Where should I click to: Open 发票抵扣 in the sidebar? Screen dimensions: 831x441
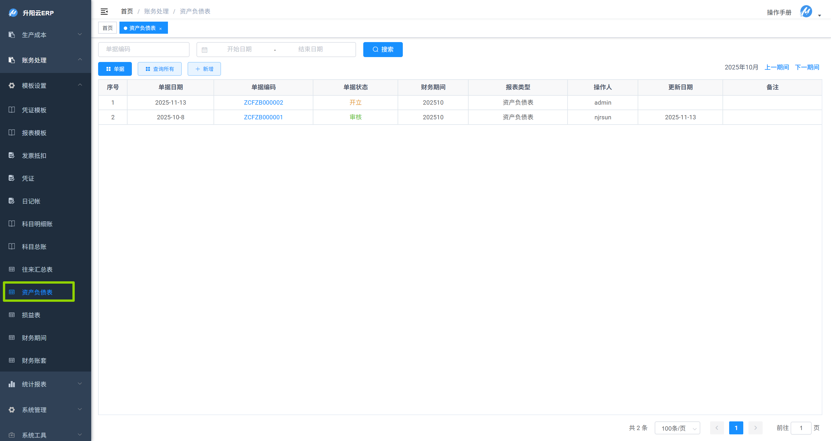point(34,156)
